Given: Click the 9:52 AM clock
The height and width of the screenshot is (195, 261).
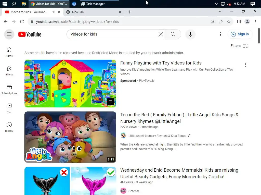Looking at the screenshot, I should [240, 4].
